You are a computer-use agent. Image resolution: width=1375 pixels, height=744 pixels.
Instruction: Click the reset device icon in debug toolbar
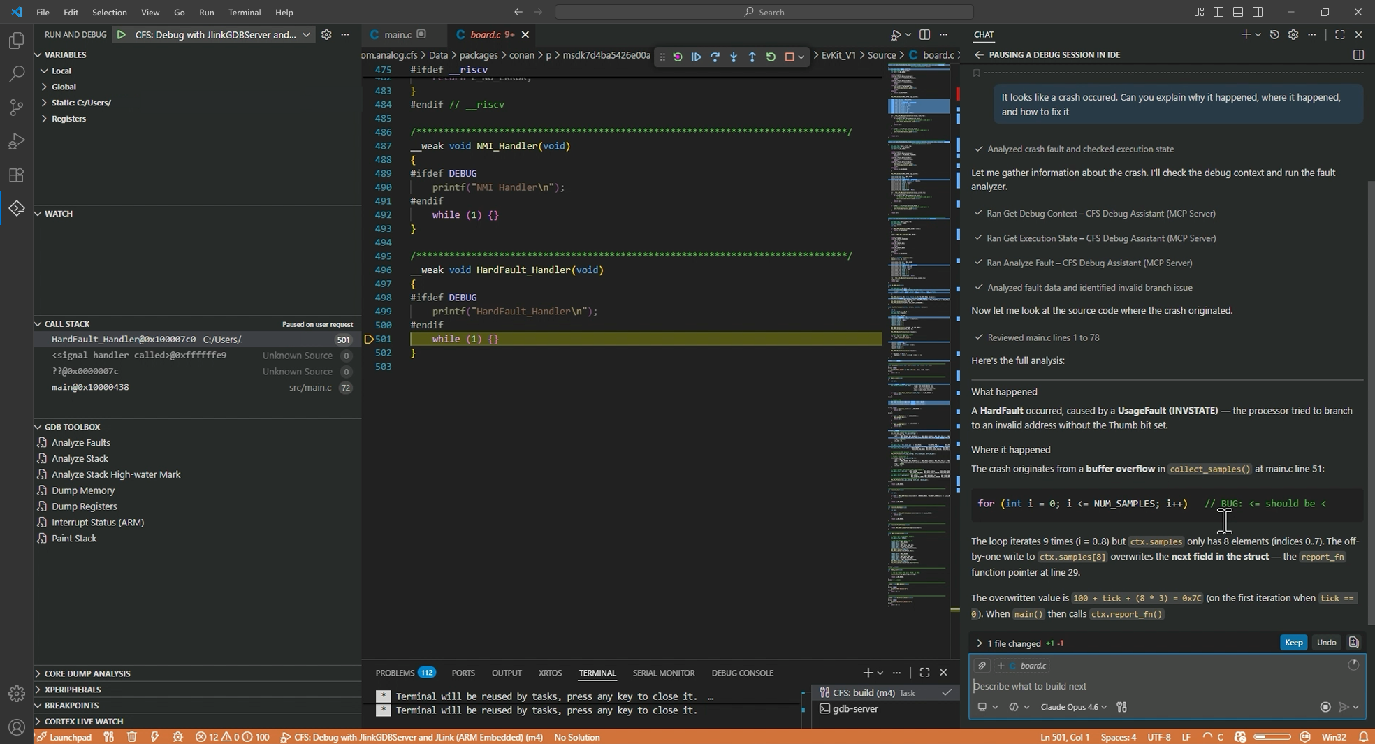click(x=678, y=57)
